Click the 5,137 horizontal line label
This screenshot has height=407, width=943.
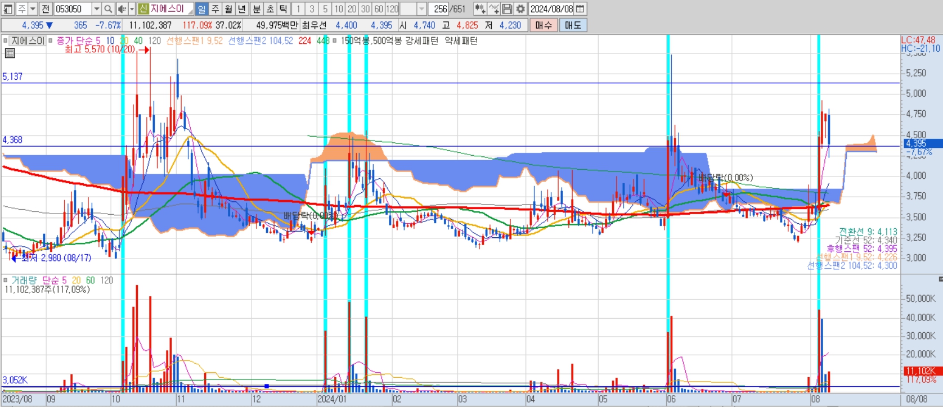point(12,76)
